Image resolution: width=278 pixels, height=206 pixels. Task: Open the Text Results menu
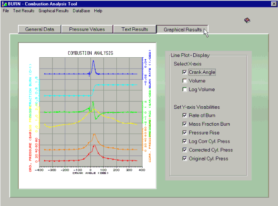click(x=24, y=11)
